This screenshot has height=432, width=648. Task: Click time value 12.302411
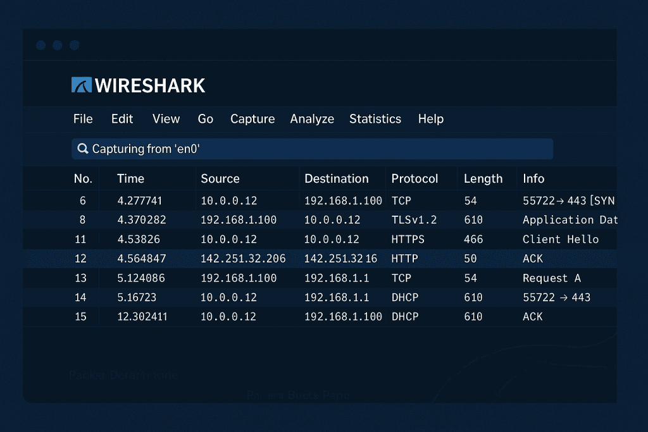[x=142, y=317]
